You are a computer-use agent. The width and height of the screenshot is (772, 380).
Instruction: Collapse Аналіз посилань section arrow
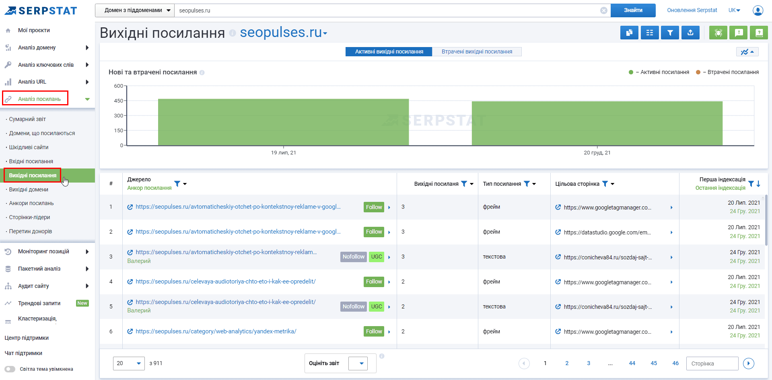coord(87,99)
